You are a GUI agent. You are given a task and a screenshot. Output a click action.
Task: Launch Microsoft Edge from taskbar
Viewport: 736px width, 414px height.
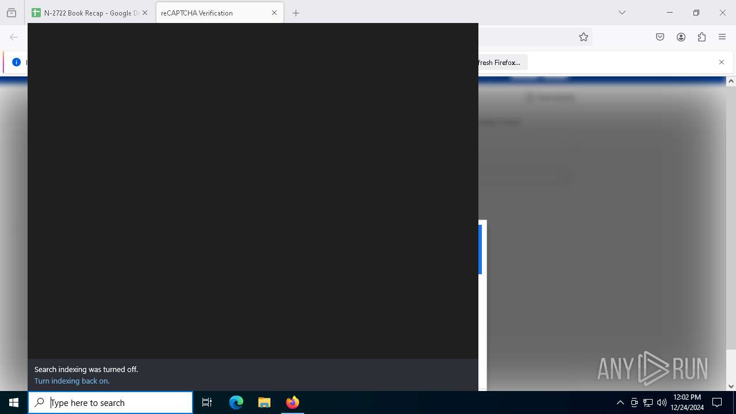click(236, 402)
